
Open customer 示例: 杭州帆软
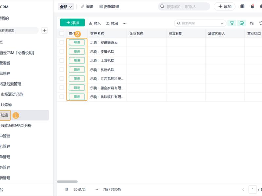tap(102, 70)
